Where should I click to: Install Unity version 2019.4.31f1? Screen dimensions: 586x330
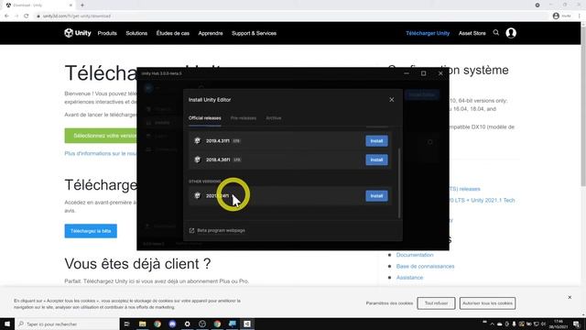pos(376,141)
